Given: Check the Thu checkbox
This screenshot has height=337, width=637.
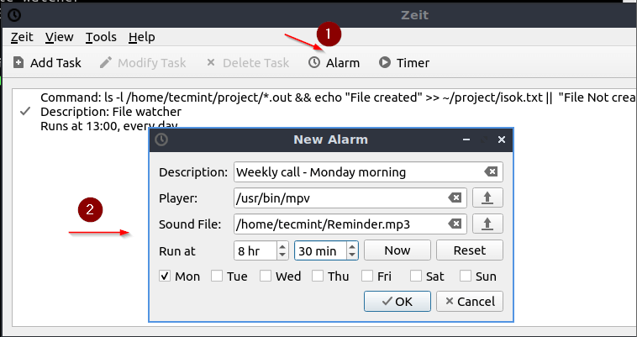Looking at the screenshot, I should (x=318, y=276).
